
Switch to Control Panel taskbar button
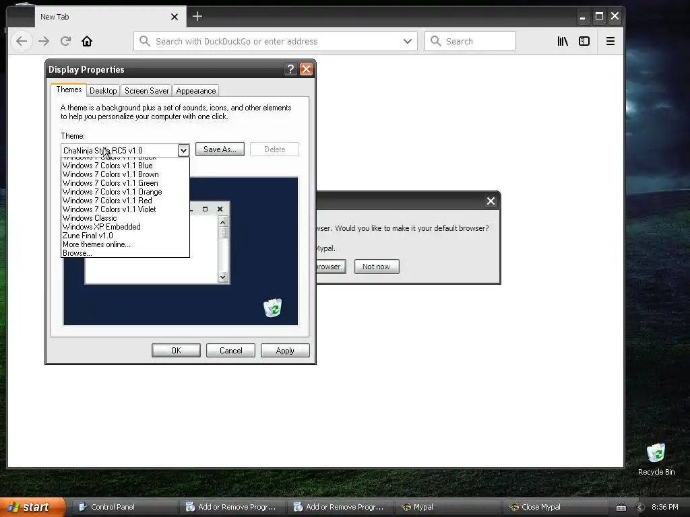[125, 507]
